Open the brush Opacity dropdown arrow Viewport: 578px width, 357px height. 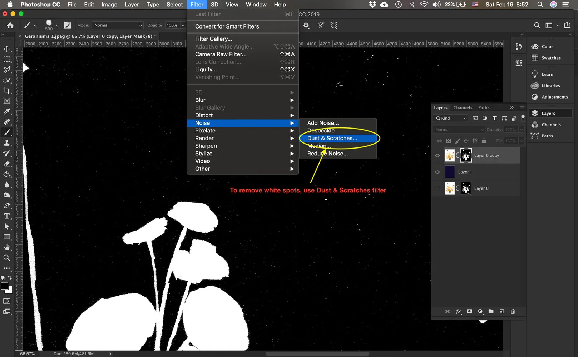tap(183, 25)
